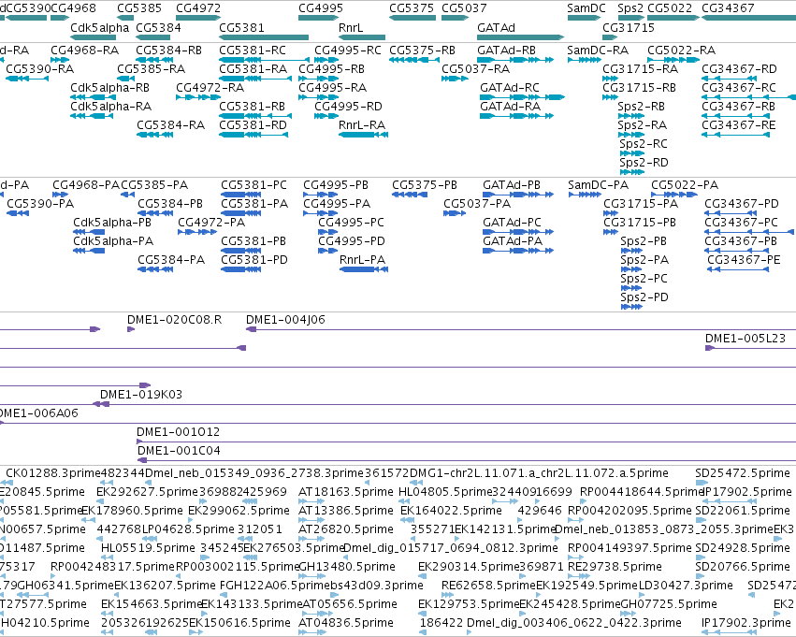Select the CG5381 gene feature bar
The image size is (796, 637).
(264, 37)
